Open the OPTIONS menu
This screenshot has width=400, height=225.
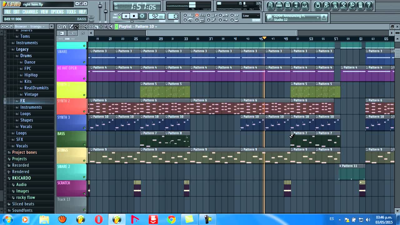click(57, 12)
